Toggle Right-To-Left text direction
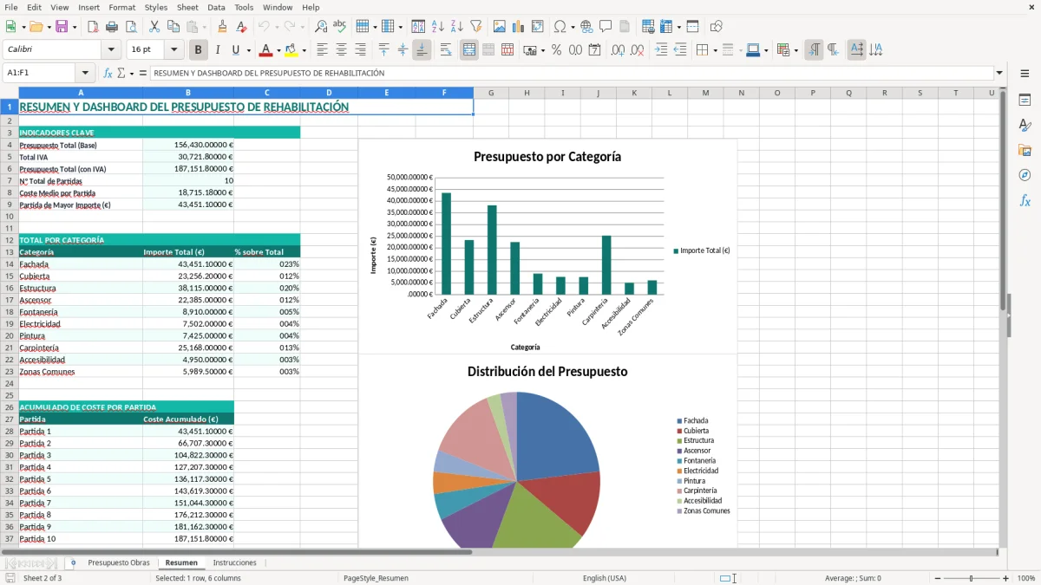Viewport: 1041px width, 585px height. coord(833,50)
